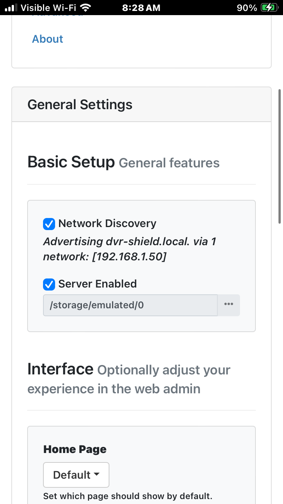Open the Home Page Default dropdown
Screen dimensions: 283x504
(76, 475)
